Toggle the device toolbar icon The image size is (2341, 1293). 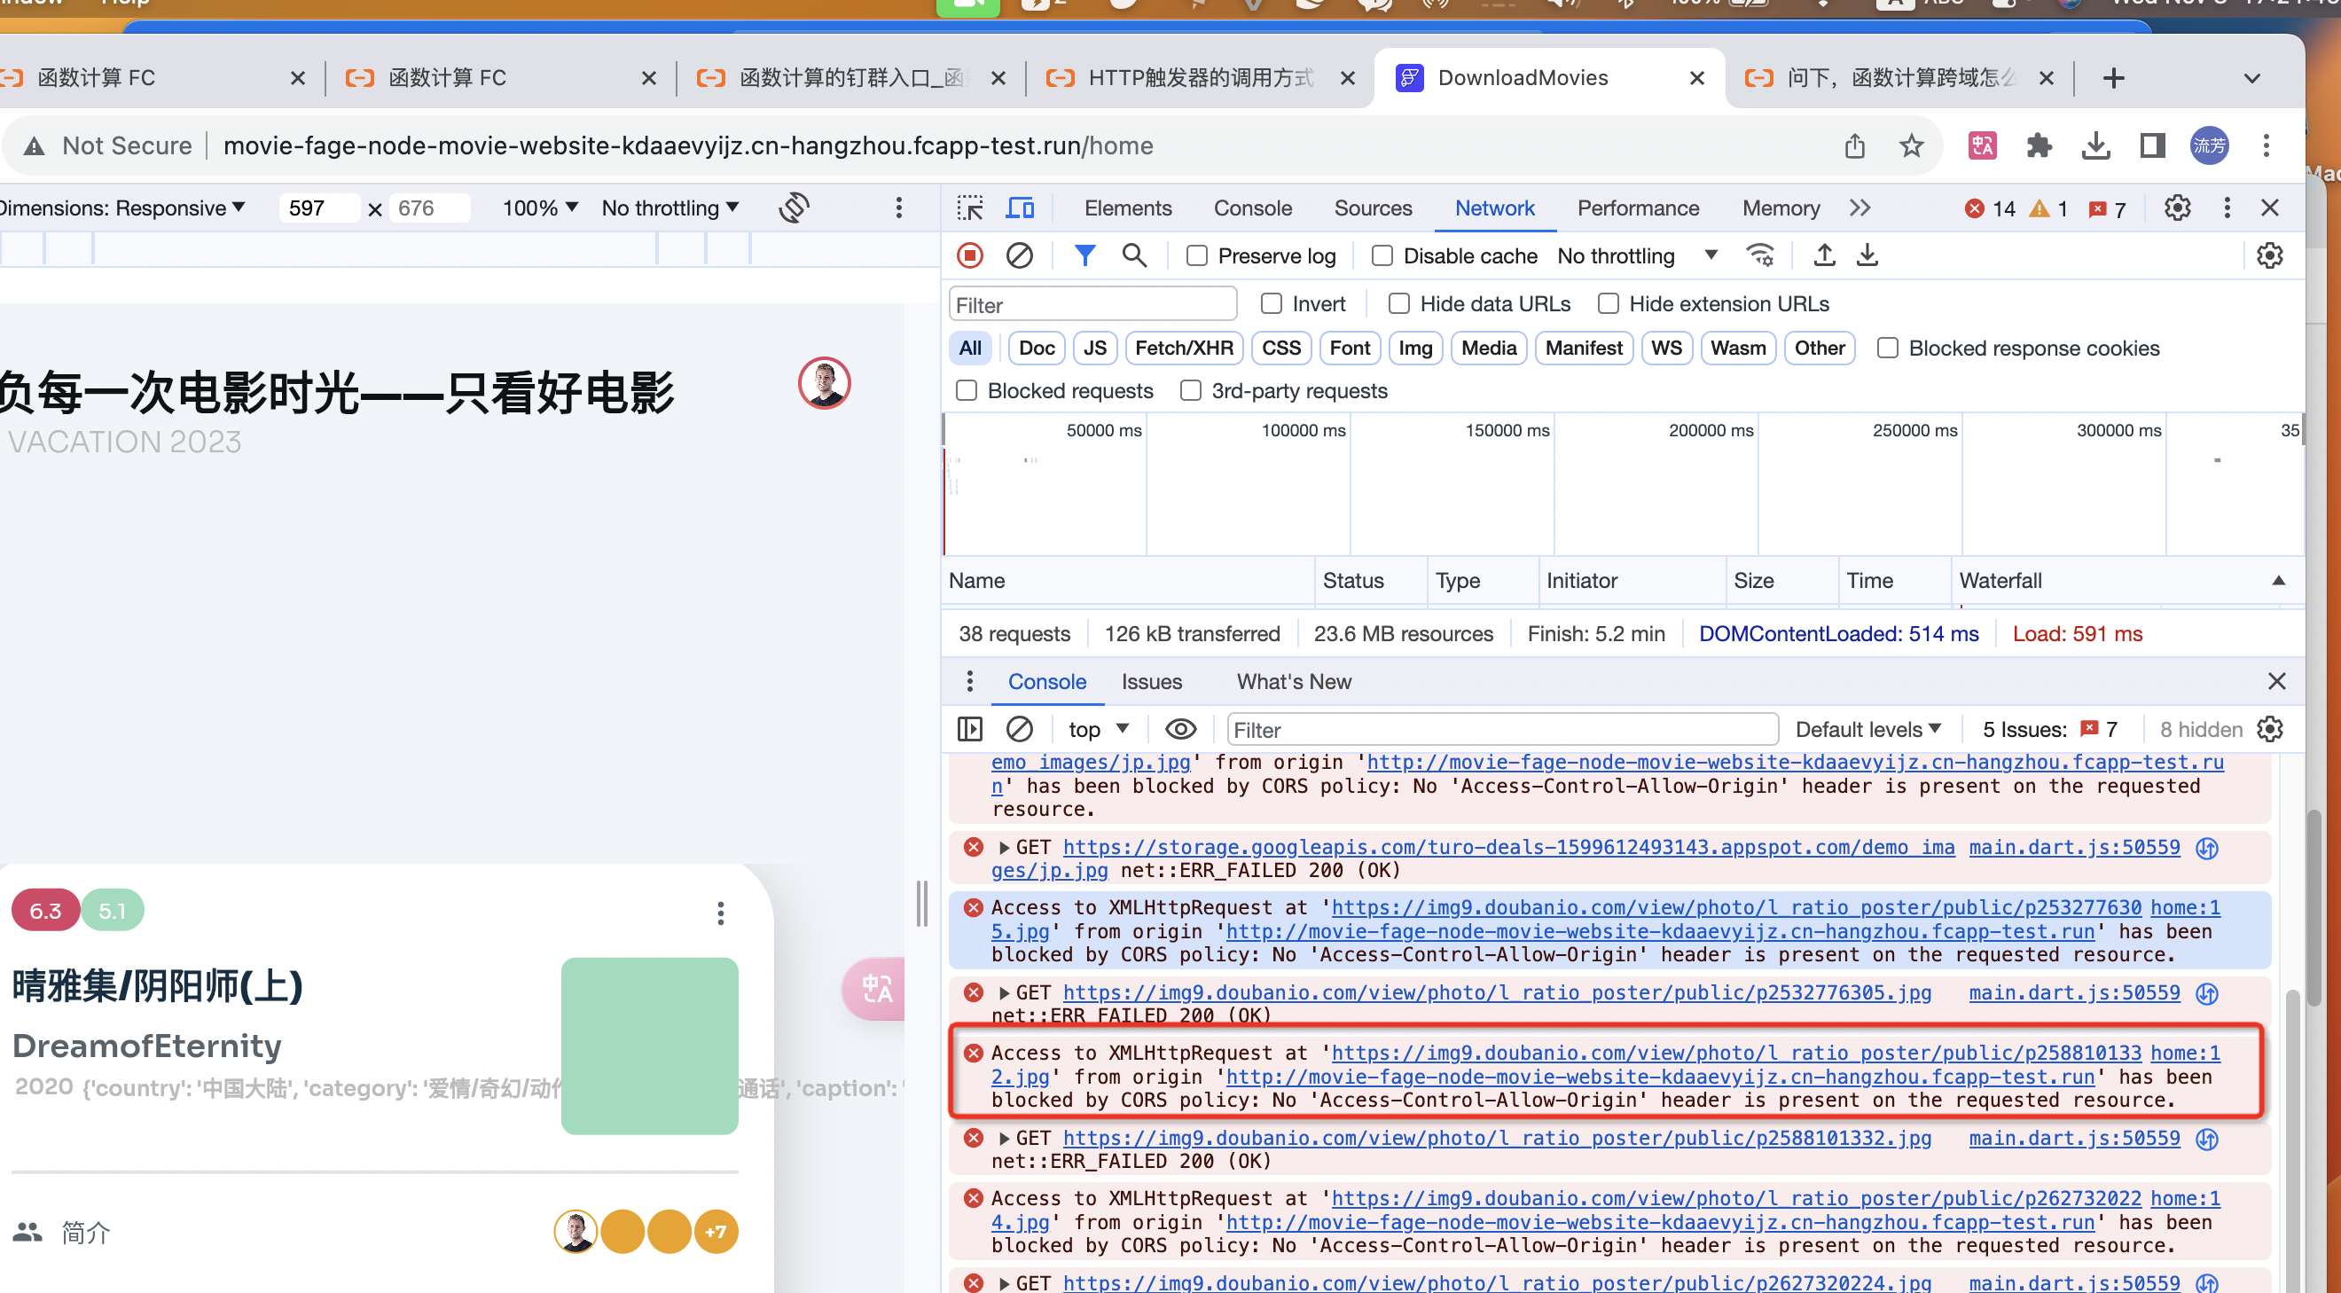(x=1020, y=208)
